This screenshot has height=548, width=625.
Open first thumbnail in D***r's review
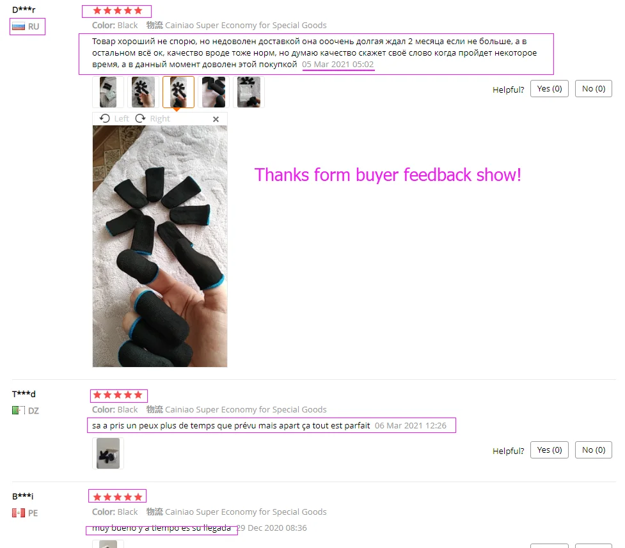coord(108,92)
